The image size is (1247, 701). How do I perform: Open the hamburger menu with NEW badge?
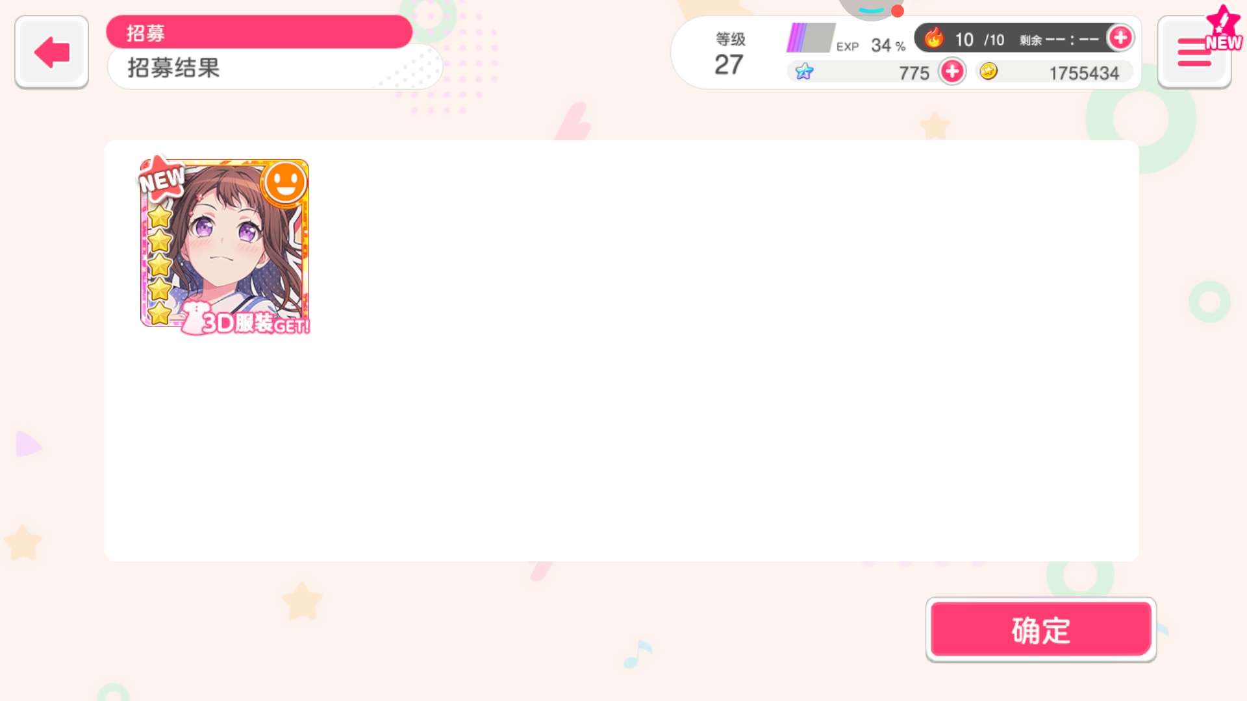[x=1194, y=52]
